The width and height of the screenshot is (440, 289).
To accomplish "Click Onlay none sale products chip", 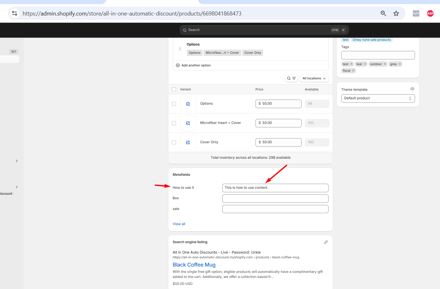I will [372, 40].
